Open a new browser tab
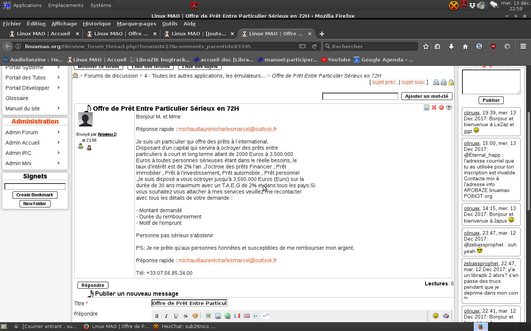531x331 pixels. [x=322, y=34]
